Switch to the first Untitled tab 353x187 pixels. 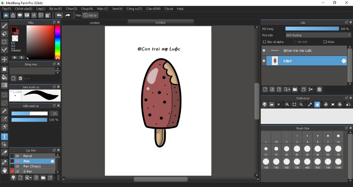pyautogui.click(x=94, y=23)
